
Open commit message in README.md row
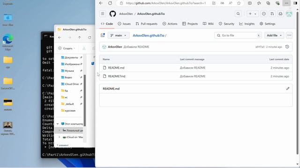[193, 68]
